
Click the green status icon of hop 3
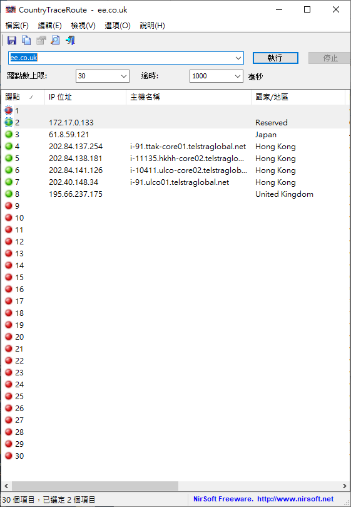point(9,134)
